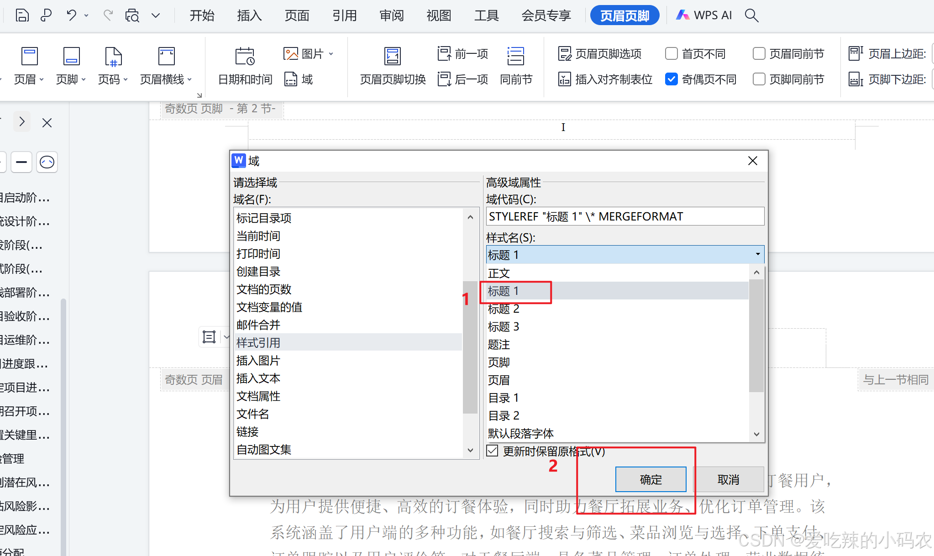Screen dimensions: 934x556
Task: Click the Date and Time icon
Action: (245, 57)
